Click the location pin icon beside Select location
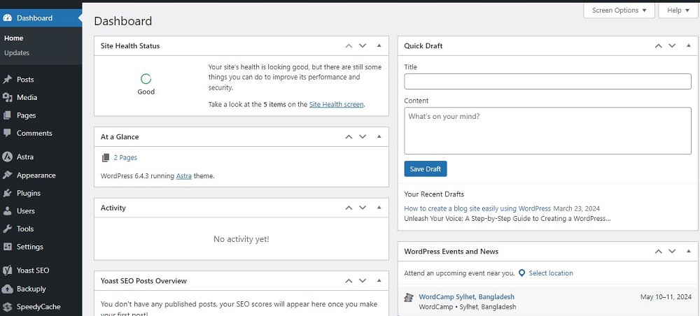The image size is (700, 316). 522,273
